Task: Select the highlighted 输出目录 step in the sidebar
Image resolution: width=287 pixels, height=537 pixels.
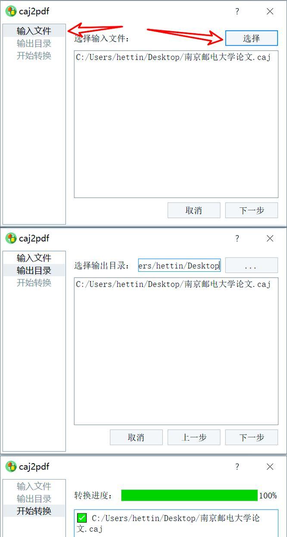Action: tap(34, 270)
